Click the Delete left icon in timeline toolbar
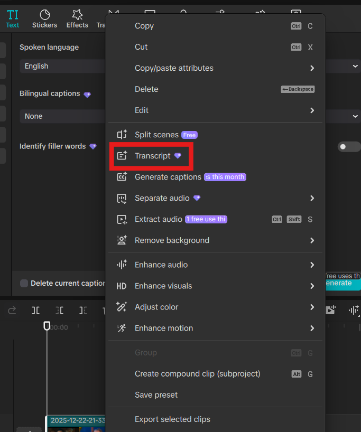This screenshot has height=432, width=361. coord(59,310)
